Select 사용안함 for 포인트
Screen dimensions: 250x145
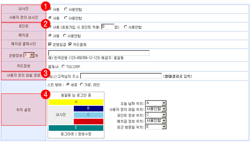(126, 27)
